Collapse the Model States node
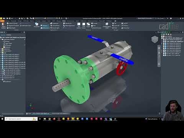The width and height of the screenshot is (184, 138). coord(1,39)
